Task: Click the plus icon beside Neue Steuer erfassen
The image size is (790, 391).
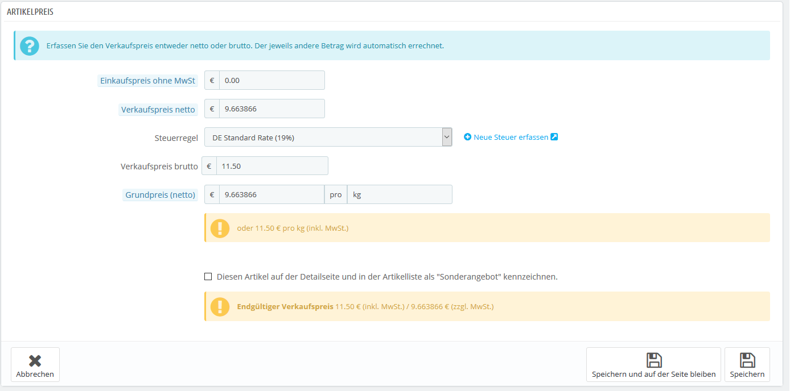Action: [468, 137]
